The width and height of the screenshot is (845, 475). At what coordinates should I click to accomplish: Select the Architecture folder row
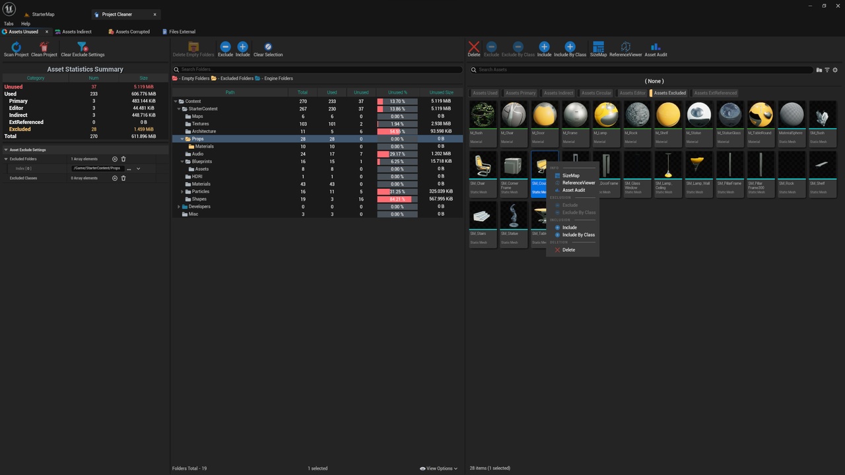click(317, 131)
